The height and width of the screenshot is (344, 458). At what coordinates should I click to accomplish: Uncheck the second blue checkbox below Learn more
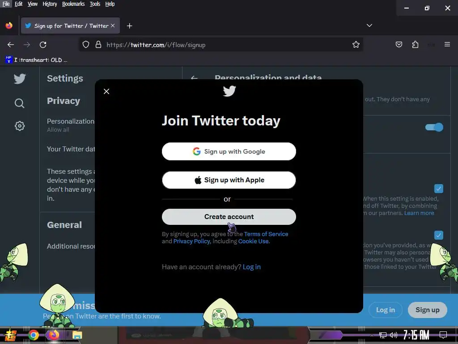pos(438,235)
